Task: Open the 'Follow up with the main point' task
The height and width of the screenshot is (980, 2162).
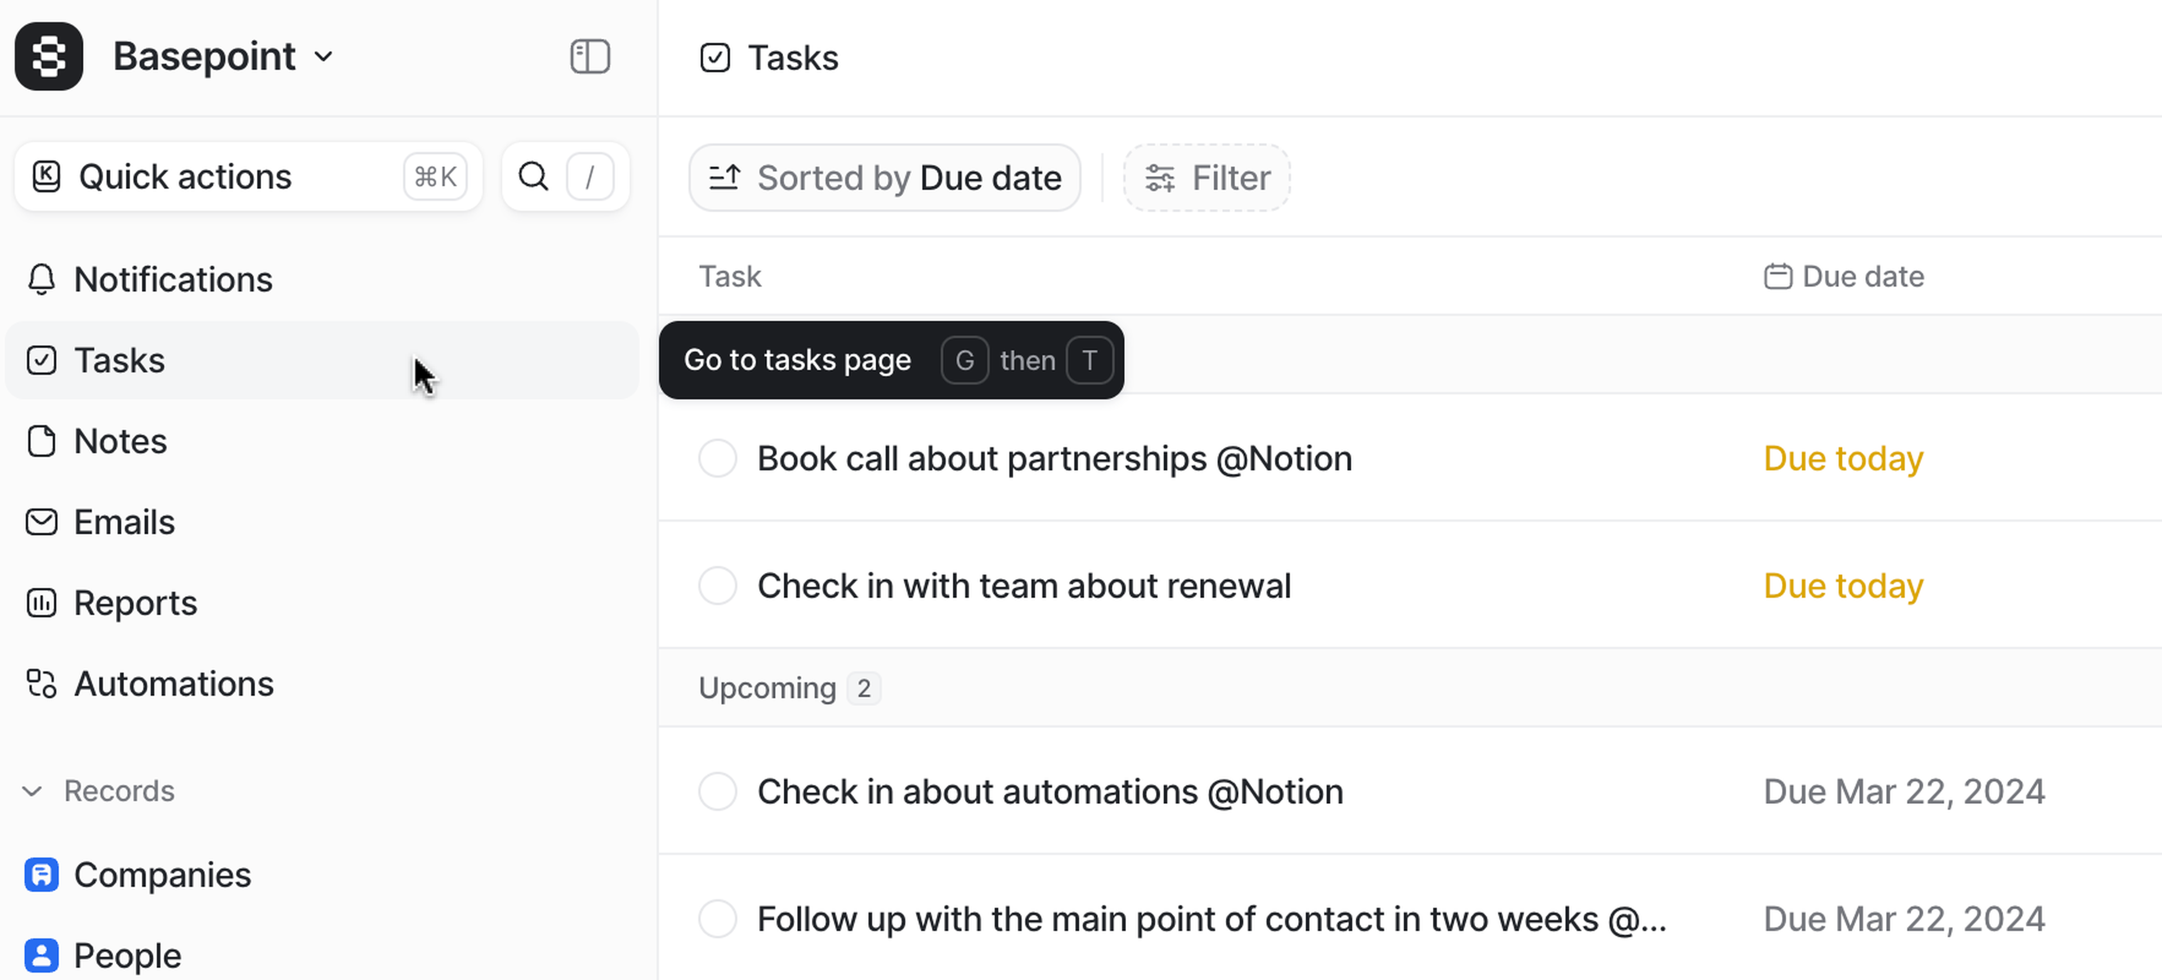Action: coord(1211,920)
